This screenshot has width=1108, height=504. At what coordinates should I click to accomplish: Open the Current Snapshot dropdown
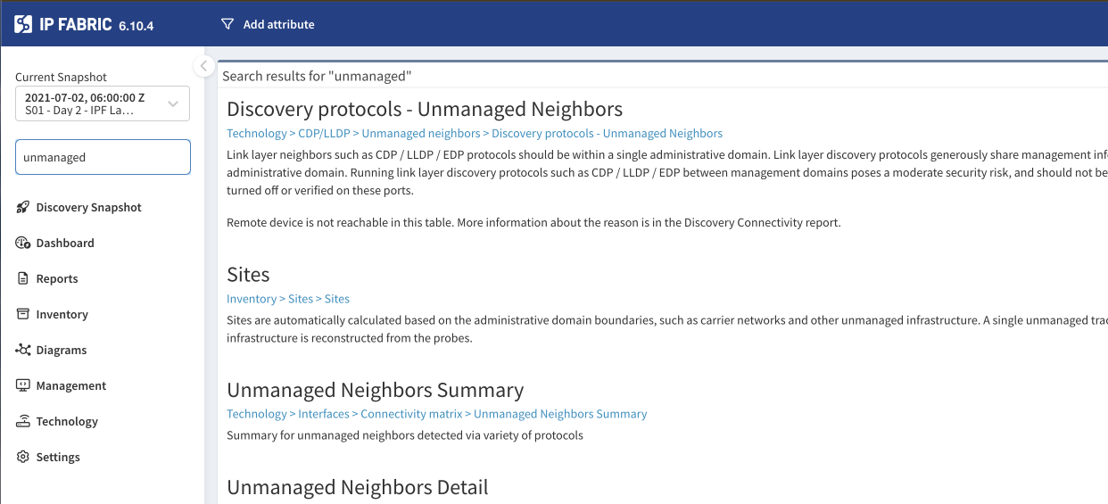(103, 103)
